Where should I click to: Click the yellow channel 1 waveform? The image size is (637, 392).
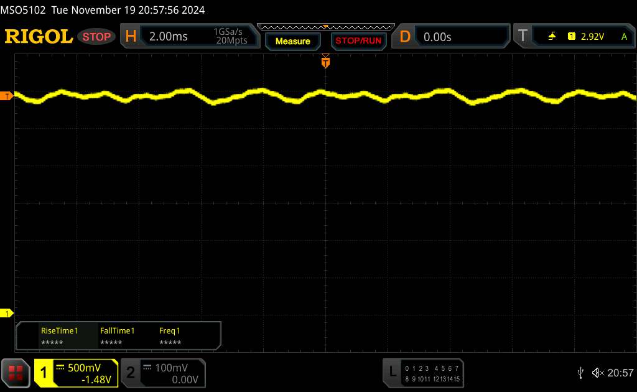coord(325,96)
